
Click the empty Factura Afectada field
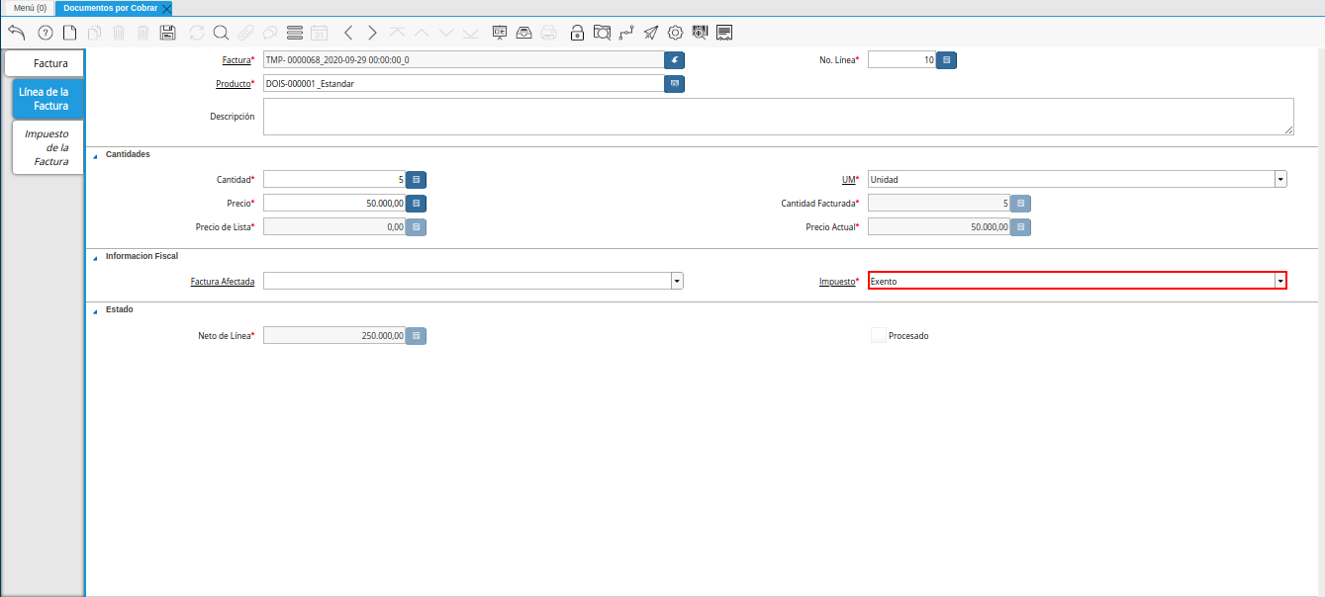467,282
